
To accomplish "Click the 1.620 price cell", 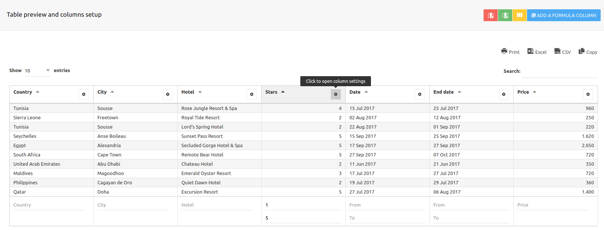I will [x=556, y=136].
